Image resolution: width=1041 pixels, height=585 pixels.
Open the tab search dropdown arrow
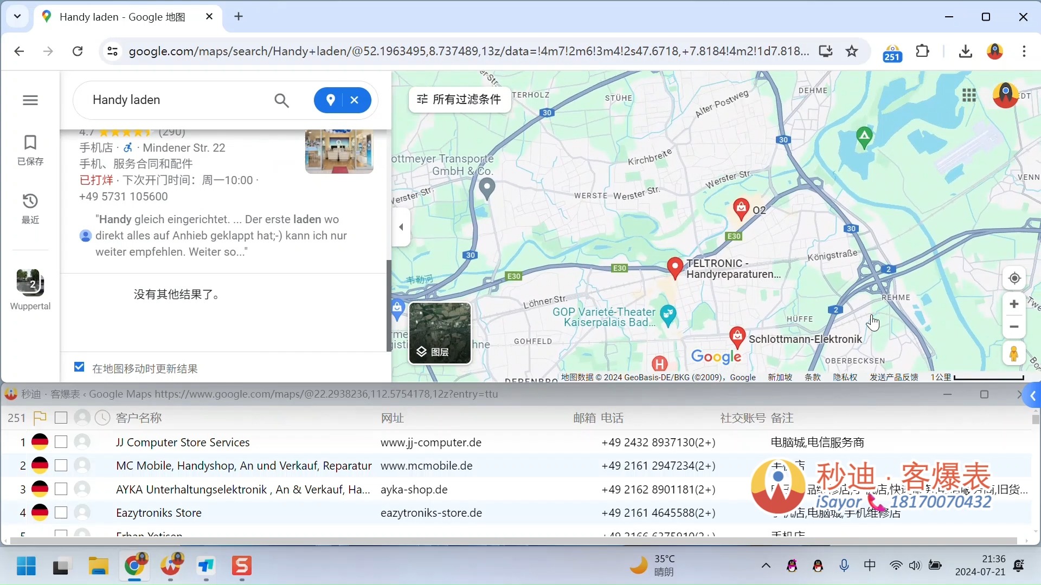click(x=17, y=17)
